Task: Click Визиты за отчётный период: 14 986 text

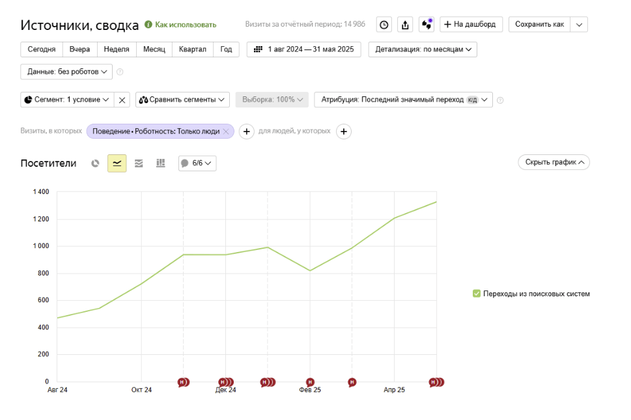Action: tap(305, 24)
